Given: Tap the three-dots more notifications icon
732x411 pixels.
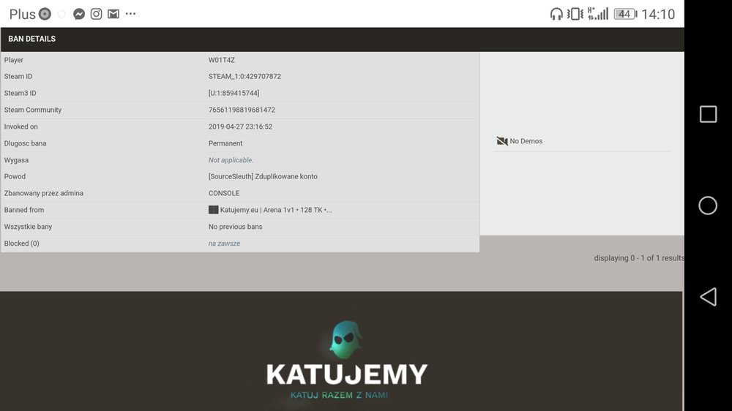Looking at the screenshot, I should tap(131, 14).
